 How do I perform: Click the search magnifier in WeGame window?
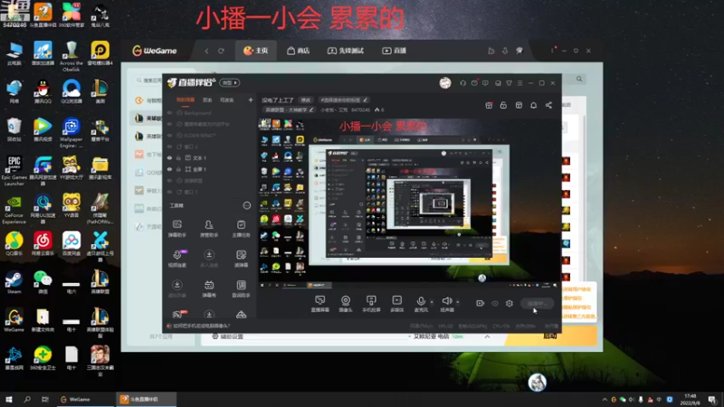(579, 79)
